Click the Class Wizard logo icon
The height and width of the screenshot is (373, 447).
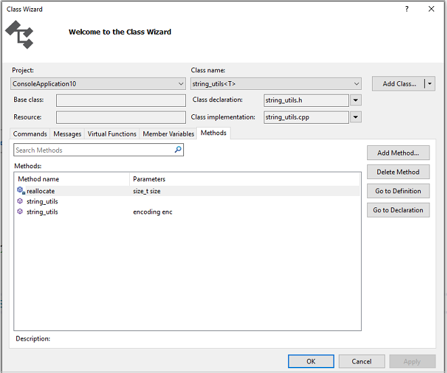[19, 34]
